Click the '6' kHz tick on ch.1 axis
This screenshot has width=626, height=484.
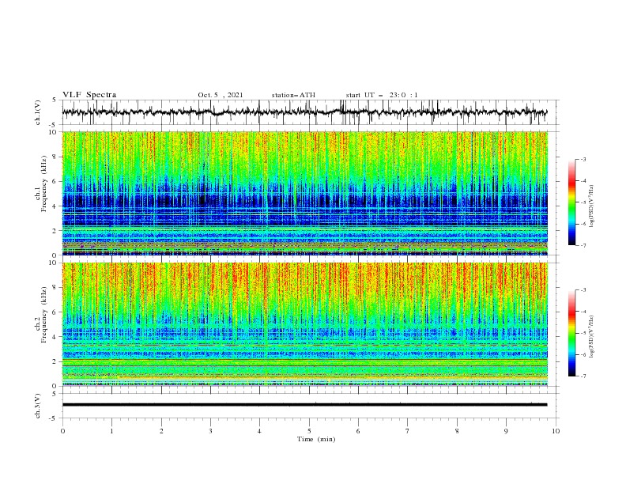[55, 182]
